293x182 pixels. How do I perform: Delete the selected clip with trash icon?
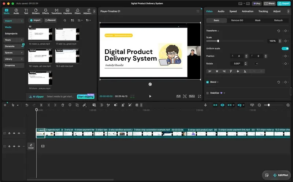(x=63, y=105)
